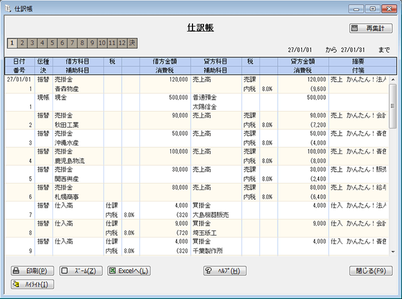Click the 借方金額 column header
Screen dimensions: 402x299
coord(165,62)
